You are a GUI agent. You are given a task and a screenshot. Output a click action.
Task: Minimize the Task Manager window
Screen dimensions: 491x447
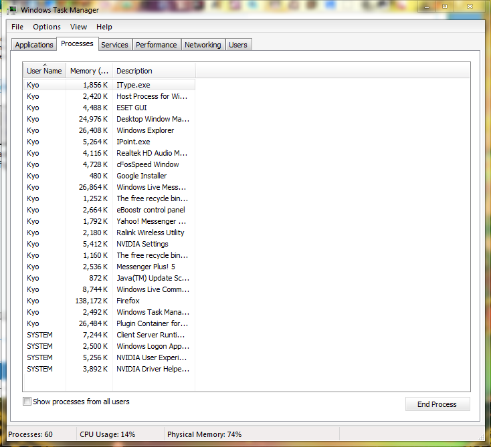(427, 7)
